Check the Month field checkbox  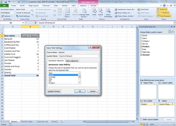click(x=141, y=36)
